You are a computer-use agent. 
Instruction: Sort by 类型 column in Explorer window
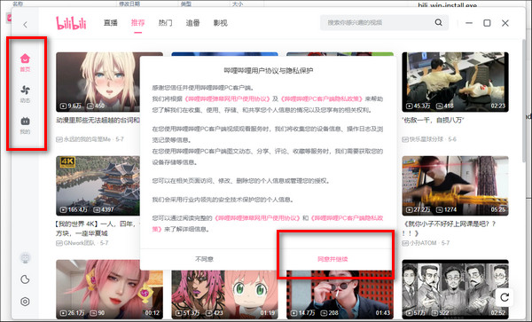coord(186,4)
